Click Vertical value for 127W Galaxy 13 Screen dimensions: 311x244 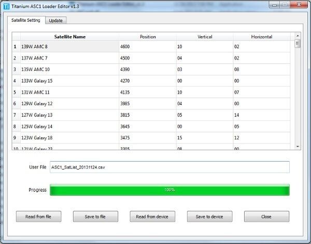pos(205,115)
